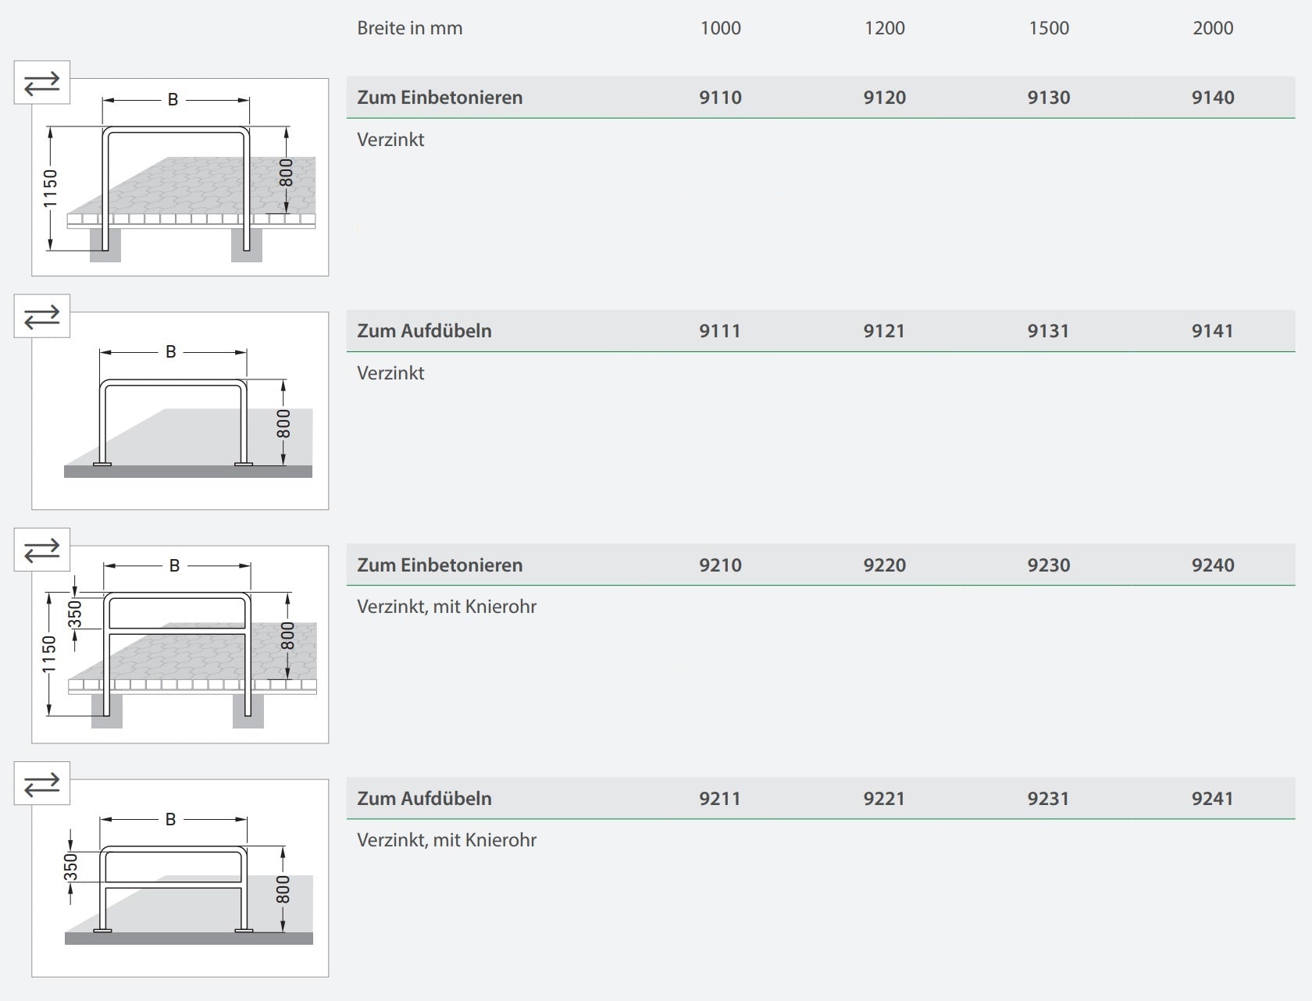Open the 1150 mm concrete-in barrier drawing

pyautogui.click(x=180, y=178)
